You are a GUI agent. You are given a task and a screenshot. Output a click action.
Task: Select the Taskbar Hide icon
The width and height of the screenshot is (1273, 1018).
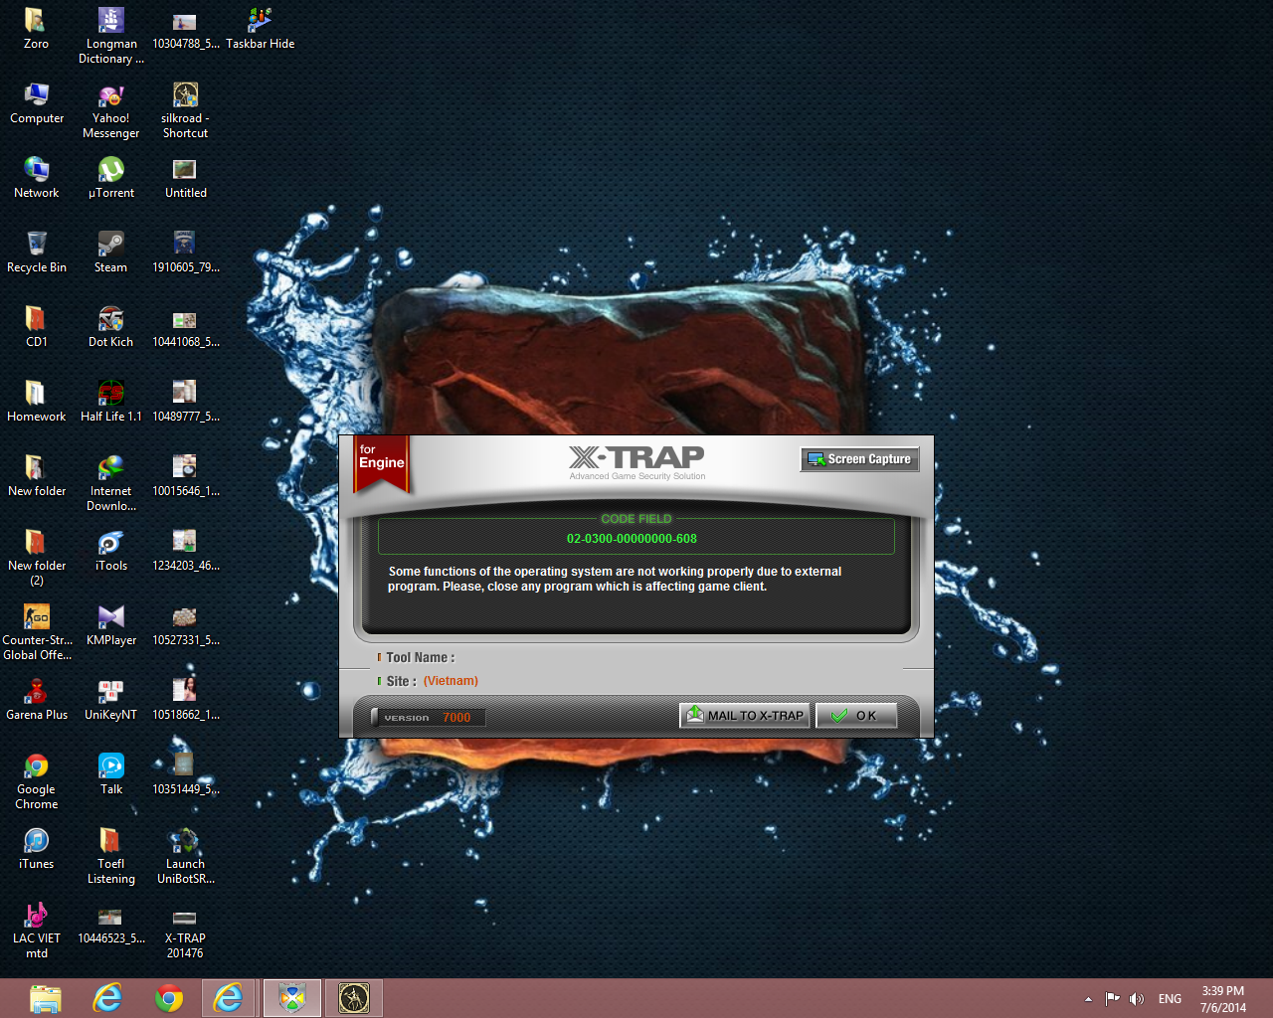click(x=261, y=28)
